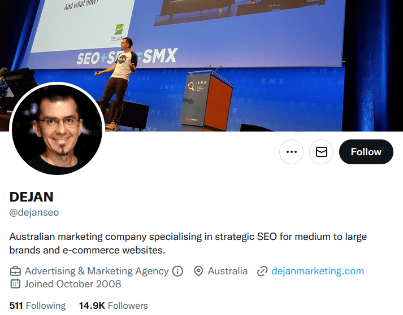Click the chain link icon
Viewport: 403px width, 315px height.
(262, 271)
